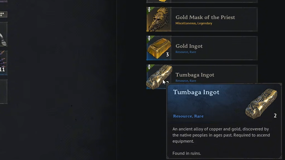Click the grid view icon at left edge

[2, 14]
